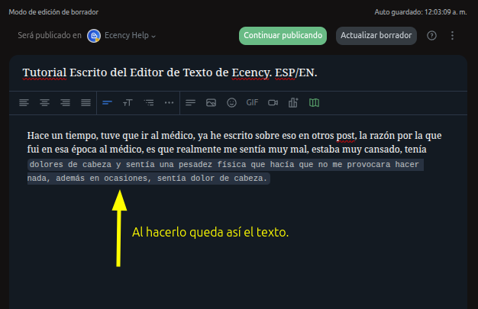
Task: Click Continuar publicando button
Action: [x=283, y=36]
